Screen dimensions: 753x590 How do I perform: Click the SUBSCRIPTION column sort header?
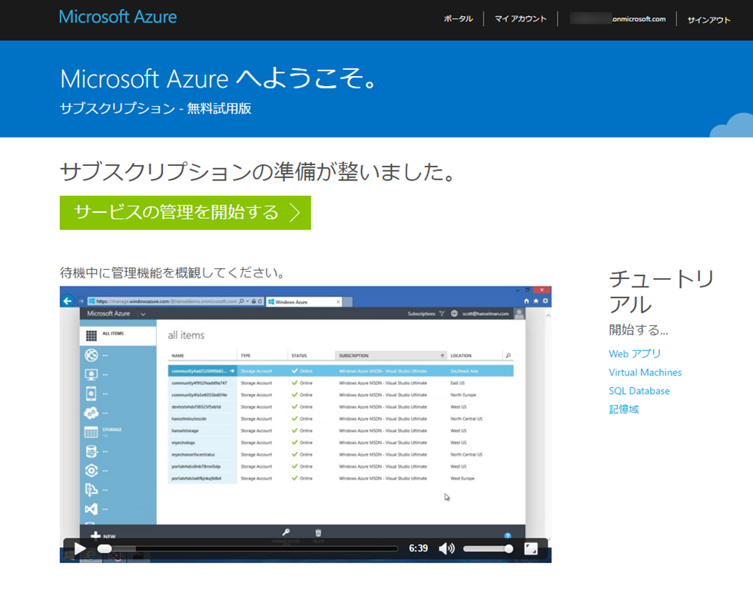[390, 356]
